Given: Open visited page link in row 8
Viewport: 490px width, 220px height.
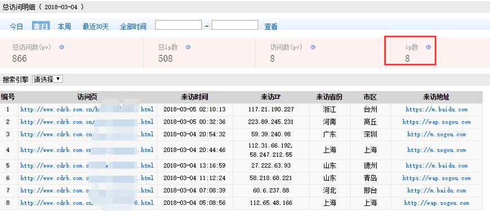Looking at the screenshot, I should coord(87,203).
